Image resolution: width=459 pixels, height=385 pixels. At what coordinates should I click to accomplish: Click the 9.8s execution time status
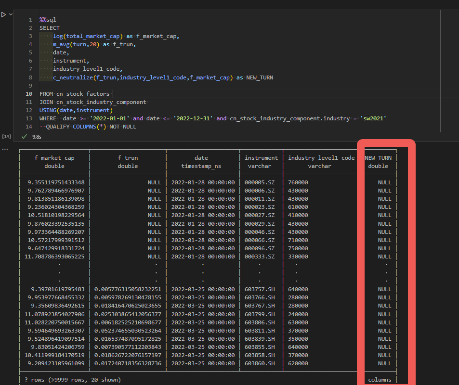[37, 137]
